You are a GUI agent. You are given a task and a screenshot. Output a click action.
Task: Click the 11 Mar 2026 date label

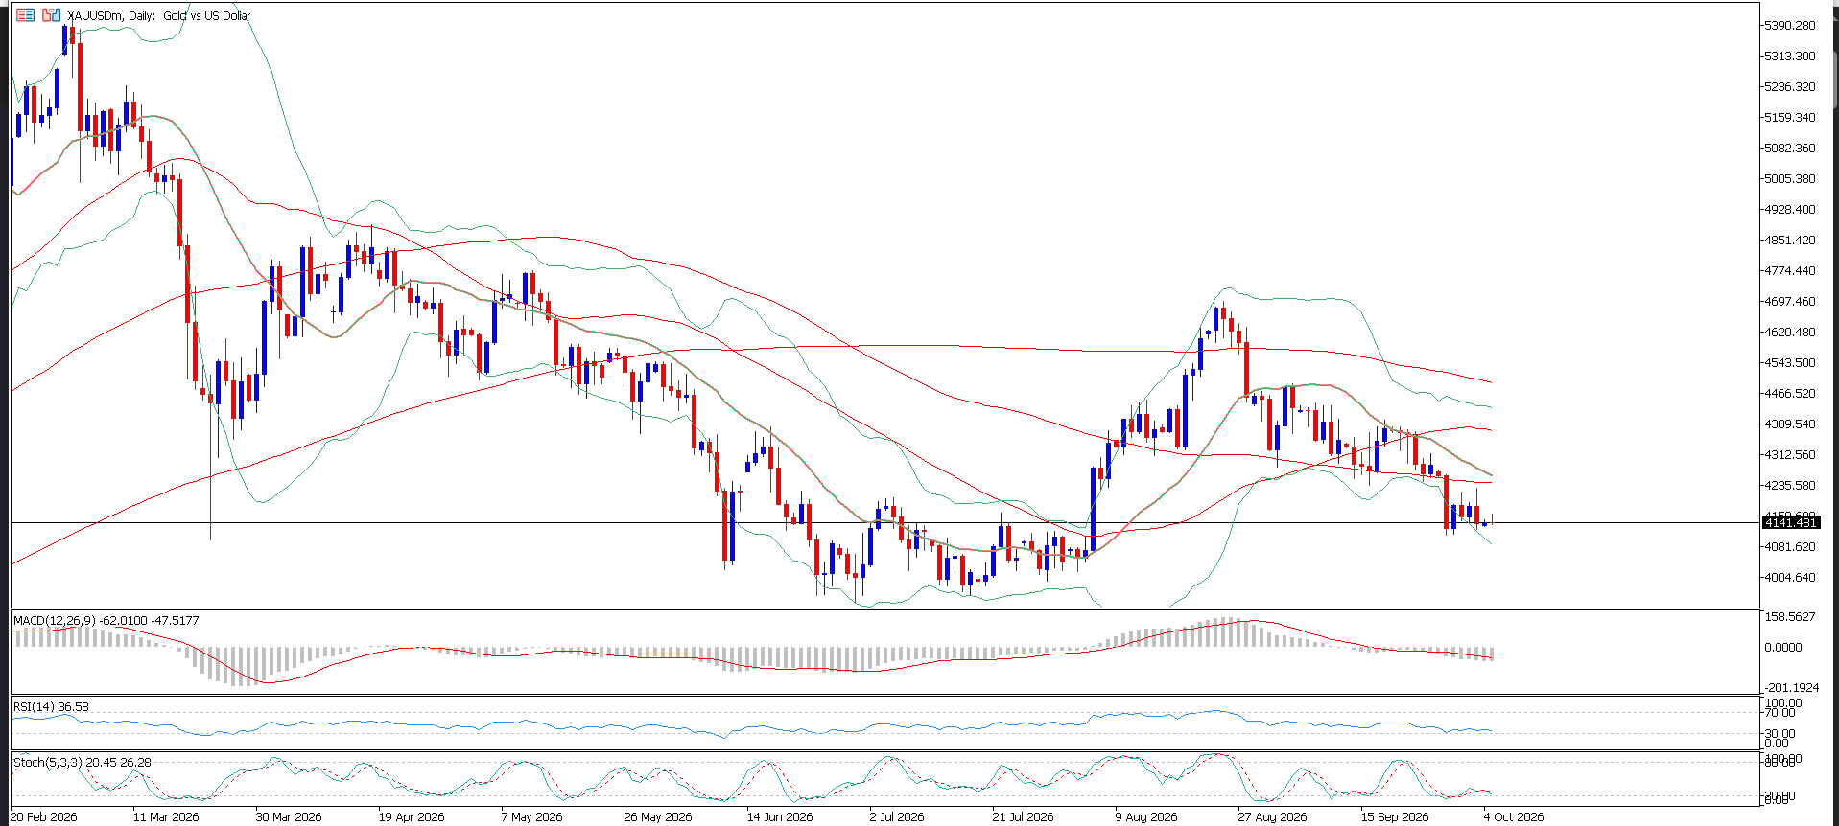(x=166, y=817)
